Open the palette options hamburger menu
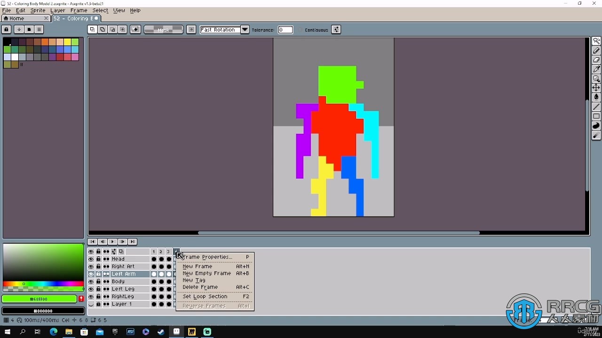Screen dimensions: 602x338 [39, 29]
